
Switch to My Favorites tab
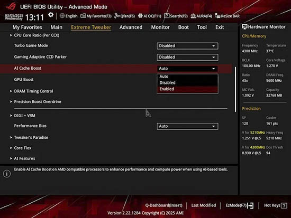pyautogui.click(x=28, y=27)
